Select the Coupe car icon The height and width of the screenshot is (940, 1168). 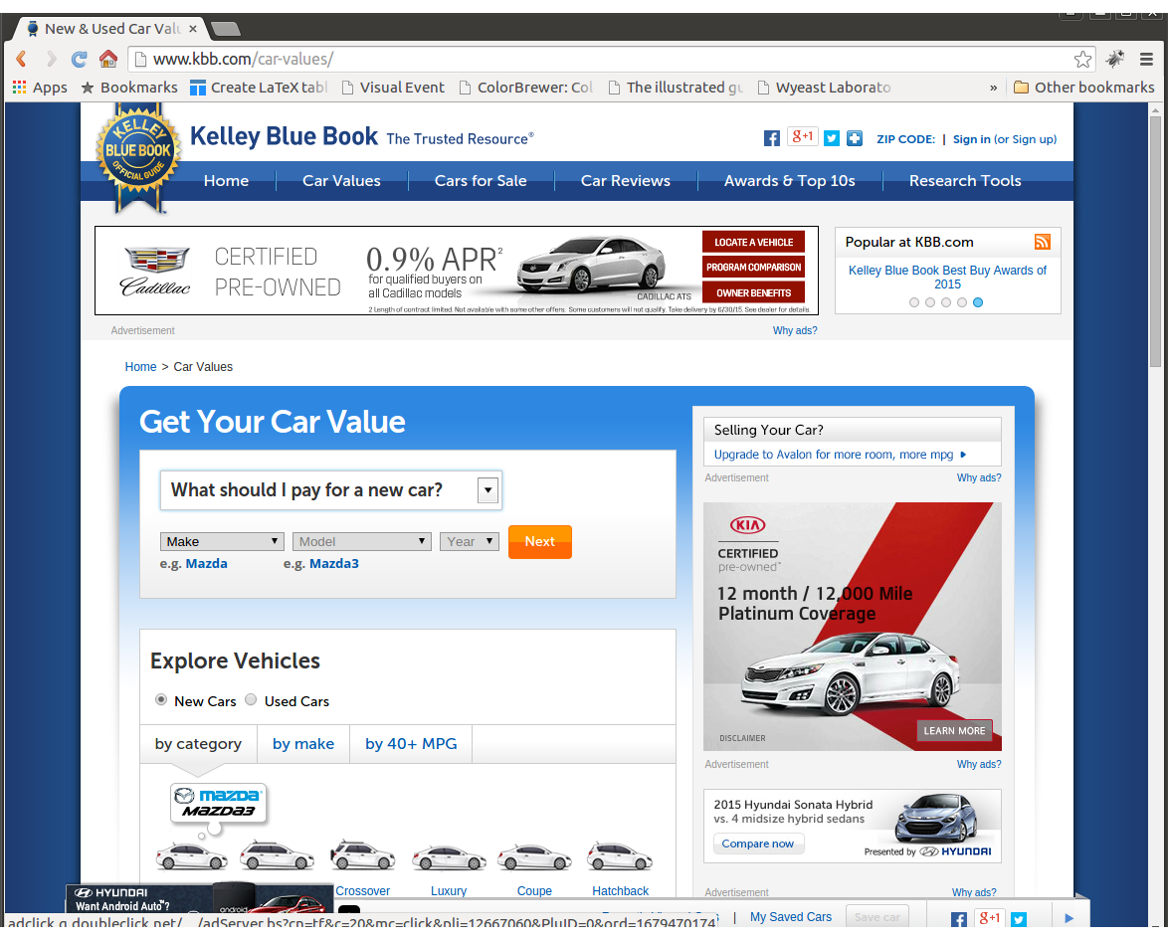click(534, 857)
